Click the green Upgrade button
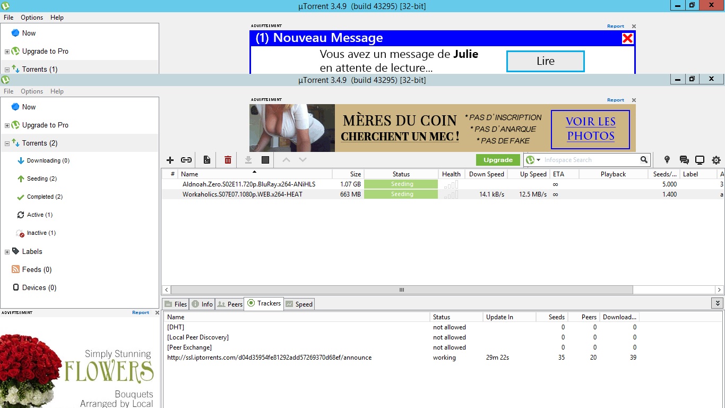 [x=498, y=160]
